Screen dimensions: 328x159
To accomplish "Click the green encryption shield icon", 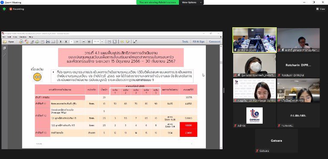I will click(x=4, y=9).
